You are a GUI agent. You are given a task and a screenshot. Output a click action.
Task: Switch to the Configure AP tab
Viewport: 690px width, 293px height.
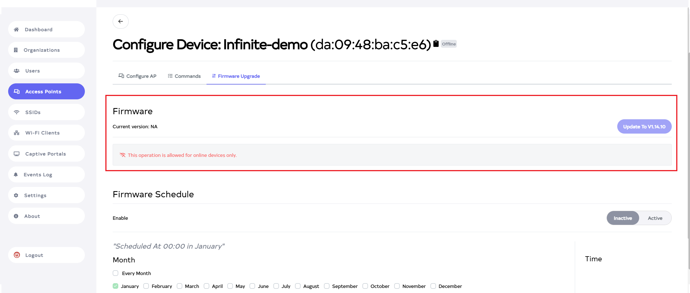(137, 76)
